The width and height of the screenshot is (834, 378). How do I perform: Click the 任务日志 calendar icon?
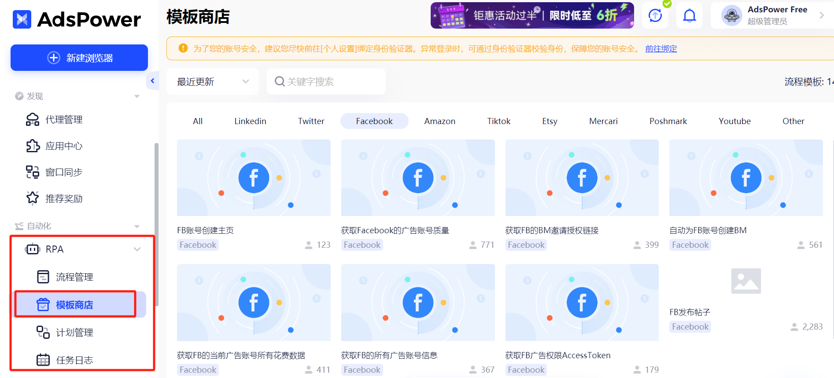pos(43,360)
